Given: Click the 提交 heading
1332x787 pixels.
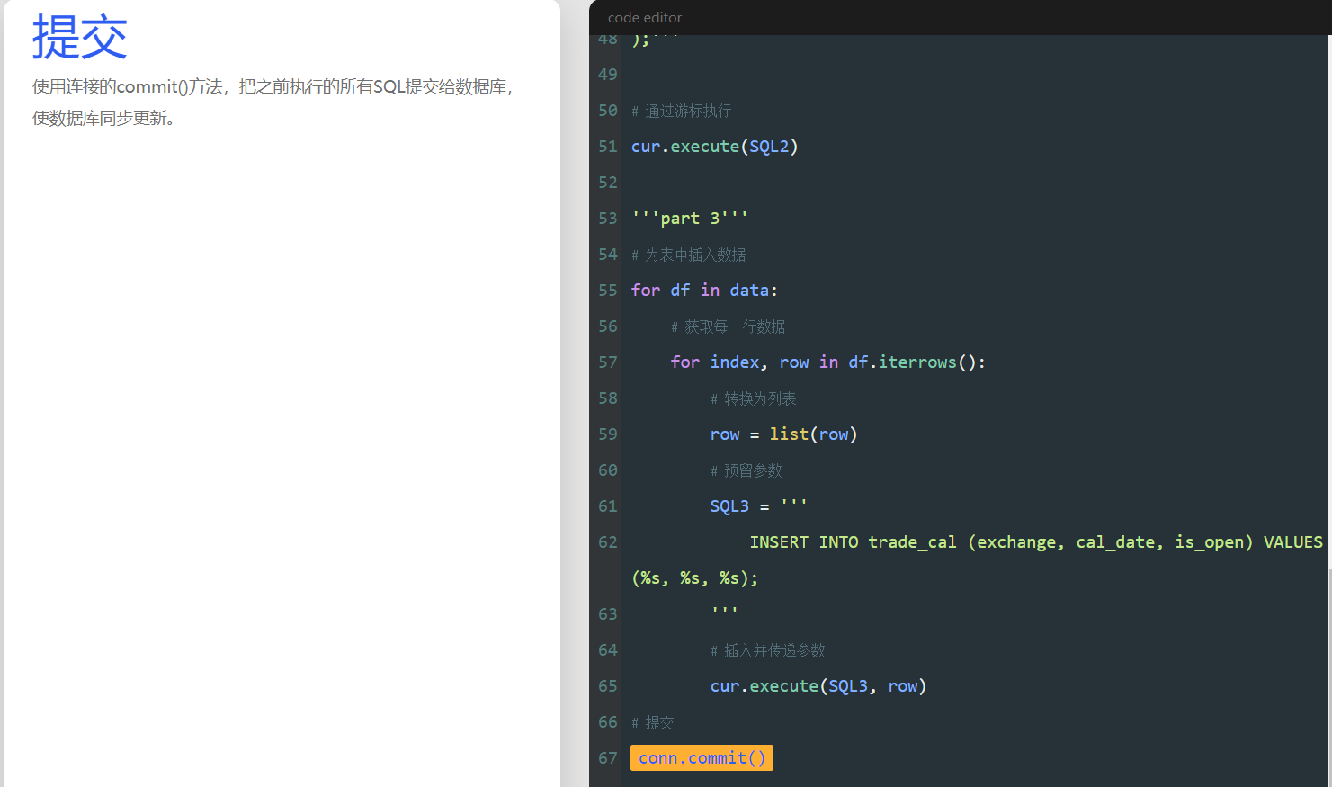Looking at the screenshot, I should (x=79, y=37).
